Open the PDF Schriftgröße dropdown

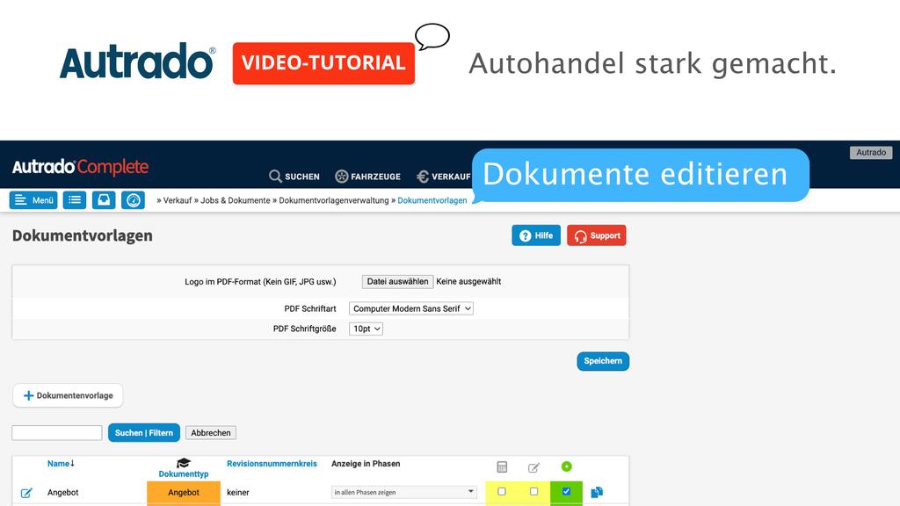366,329
